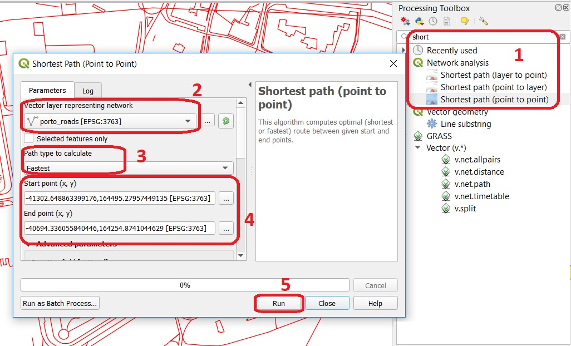Click the parameters scrollbar up arrow
This screenshot has width=571, height=346.
click(x=241, y=103)
